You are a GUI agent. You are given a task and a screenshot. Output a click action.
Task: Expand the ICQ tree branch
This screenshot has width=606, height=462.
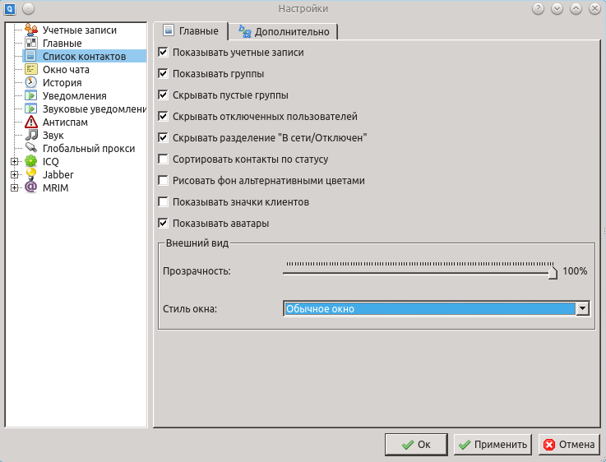coord(14,161)
